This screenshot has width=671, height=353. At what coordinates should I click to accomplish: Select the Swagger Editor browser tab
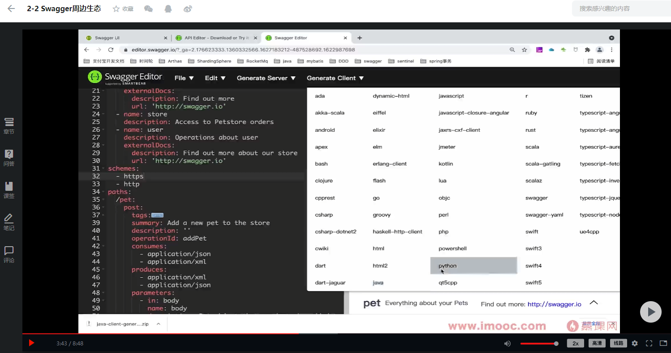[x=306, y=38]
